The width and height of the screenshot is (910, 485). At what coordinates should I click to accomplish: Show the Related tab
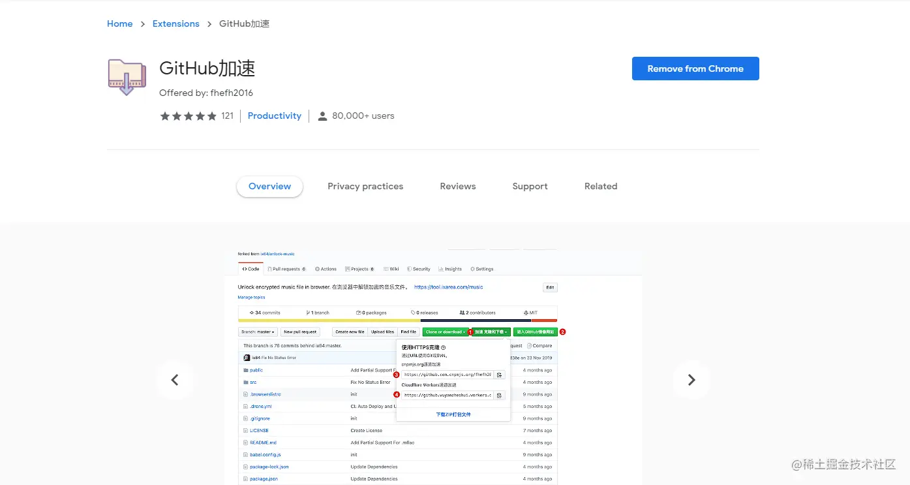click(x=601, y=186)
